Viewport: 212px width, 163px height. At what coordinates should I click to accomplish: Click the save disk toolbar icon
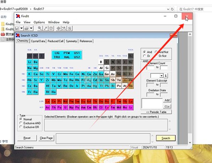pyautogui.click(x=17, y=29)
